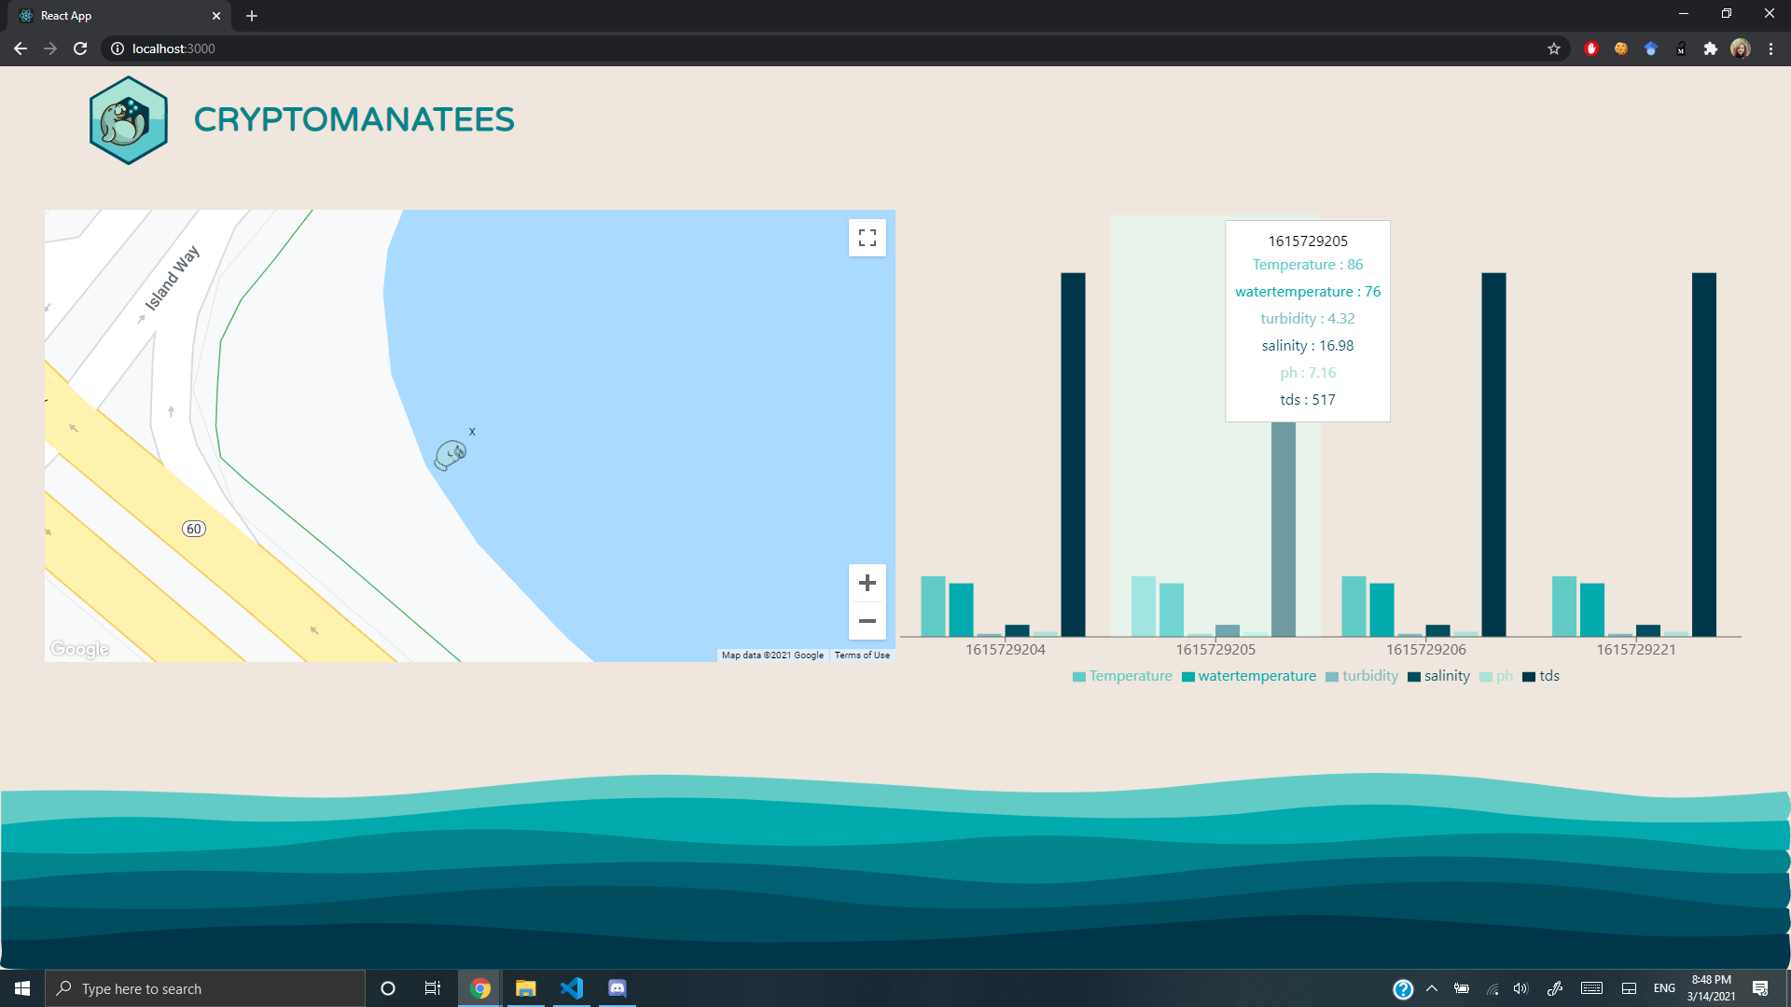Viewport: 1791px width, 1007px height.
Task: Click the tds legend color swatch
Action: (x=1529, y=677)
